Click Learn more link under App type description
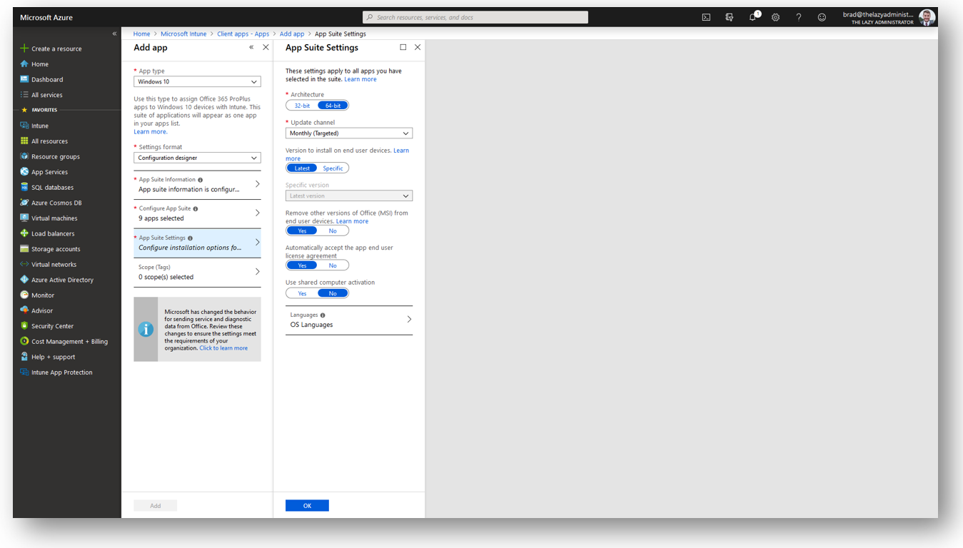The width and height of the screenshot is (963, 548). tap(150, 132)
